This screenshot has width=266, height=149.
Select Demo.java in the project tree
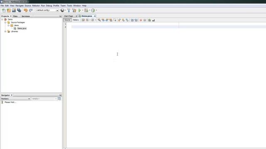[22, 29]
